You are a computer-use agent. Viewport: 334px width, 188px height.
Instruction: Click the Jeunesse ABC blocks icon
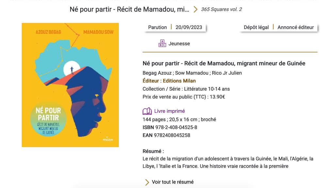coord(162,44)
